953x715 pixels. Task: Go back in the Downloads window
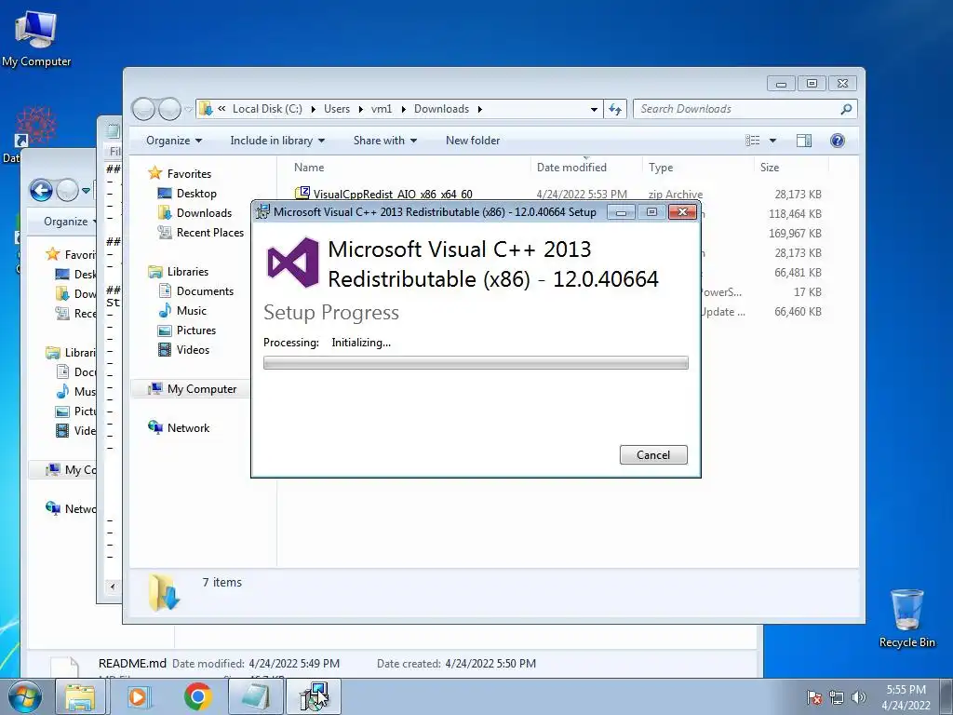click(144, 110)
